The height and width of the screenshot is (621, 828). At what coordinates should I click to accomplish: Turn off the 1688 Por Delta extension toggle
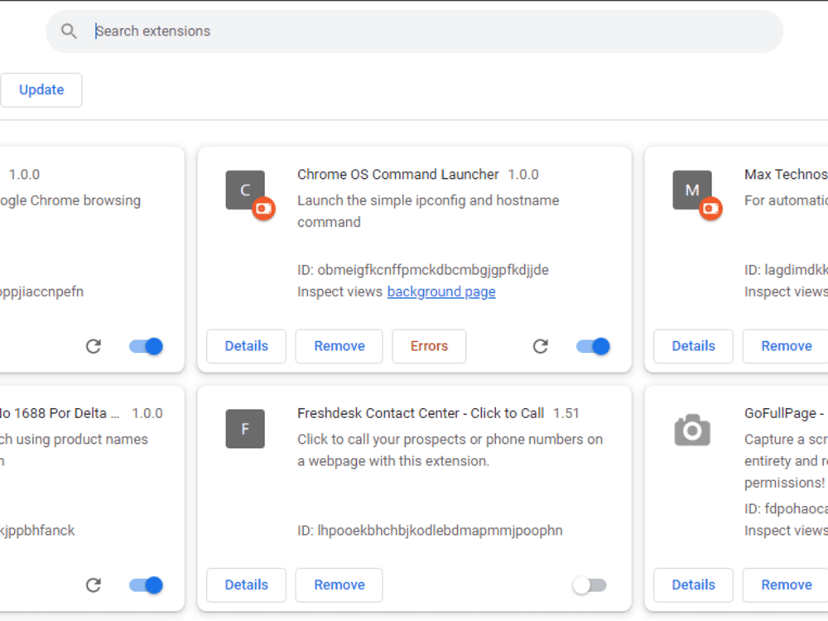point(145,585)
